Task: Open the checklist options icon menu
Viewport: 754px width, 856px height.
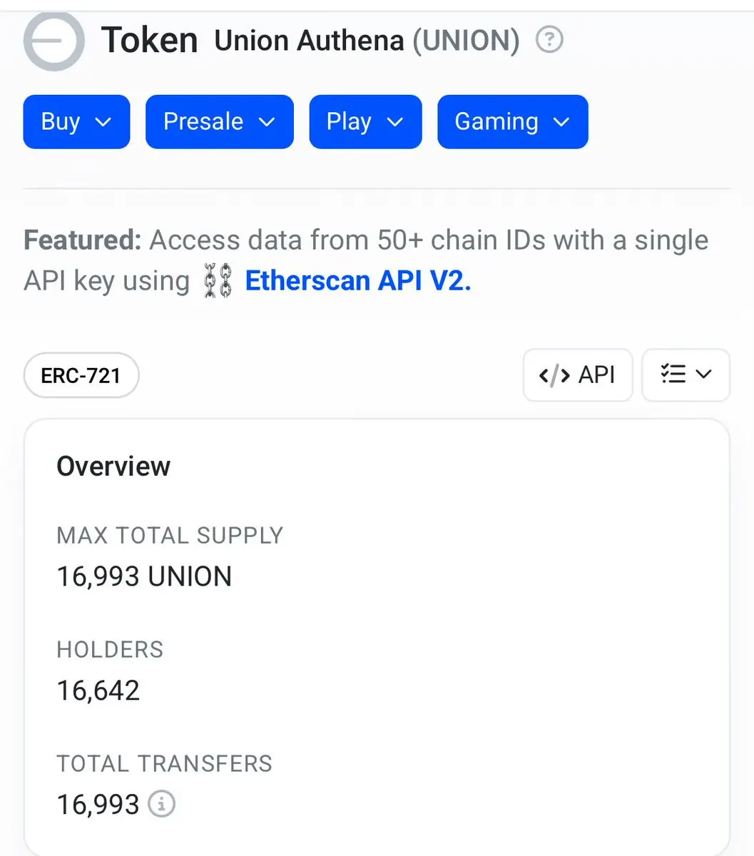Action: pos(673,374)
